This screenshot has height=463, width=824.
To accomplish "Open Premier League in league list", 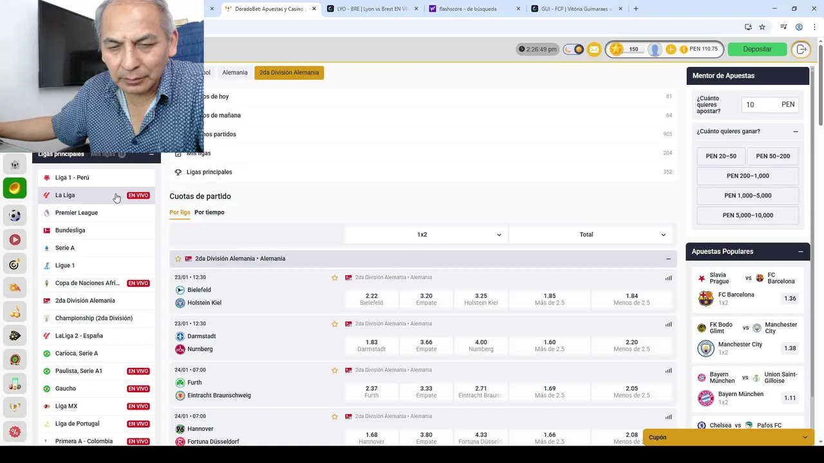I will (x=97, y=213).
